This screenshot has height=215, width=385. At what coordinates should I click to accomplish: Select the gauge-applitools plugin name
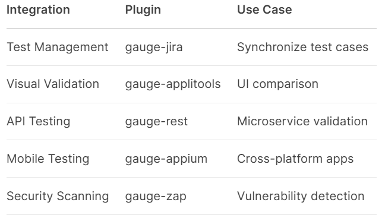coord(173,84)
